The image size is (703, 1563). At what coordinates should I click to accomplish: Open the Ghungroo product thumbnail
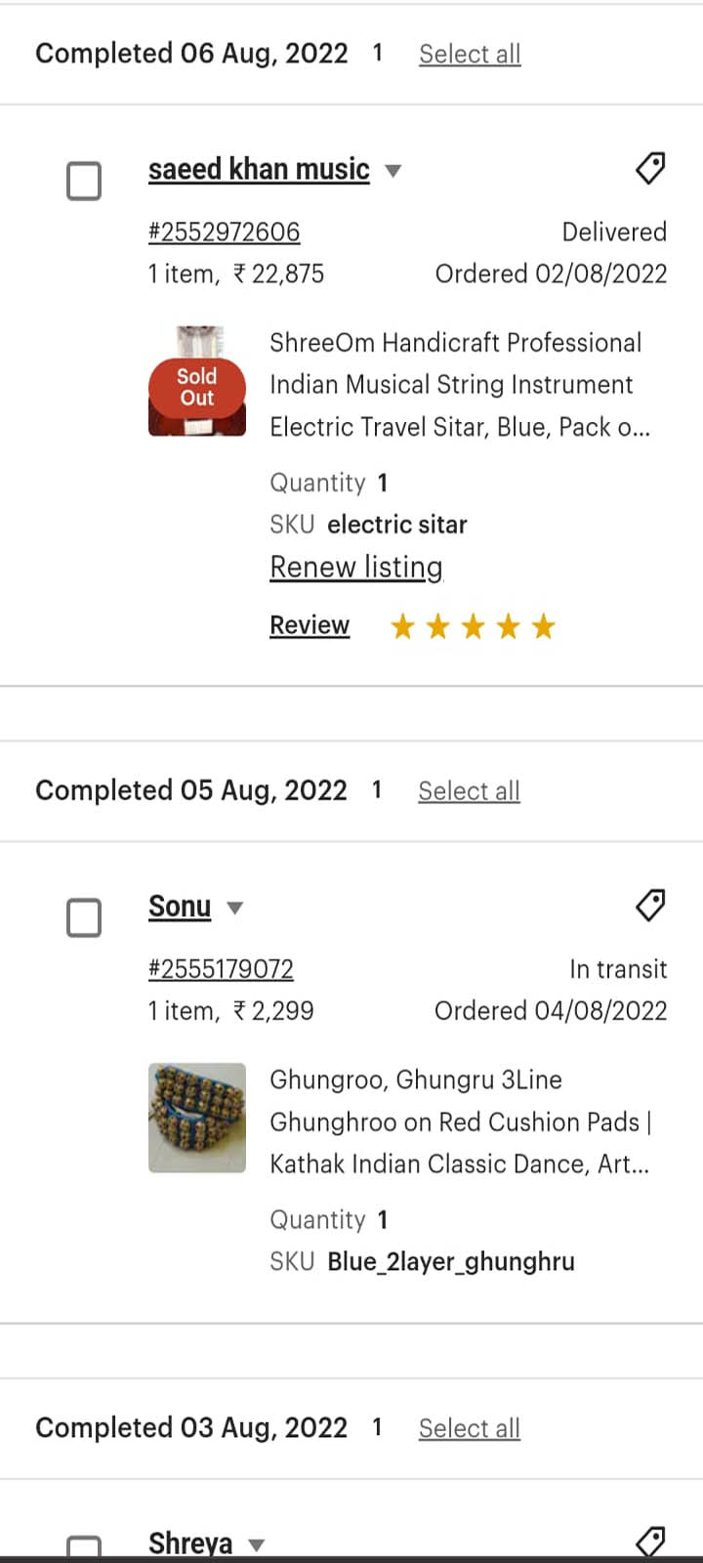coord(197,1118)
